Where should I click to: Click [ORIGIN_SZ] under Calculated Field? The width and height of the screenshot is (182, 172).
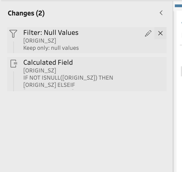tap(40, 71)
